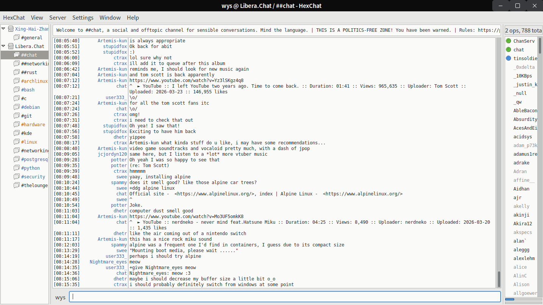Click the Xing-Hai-Zhan server icon

(x=11, y=29)
